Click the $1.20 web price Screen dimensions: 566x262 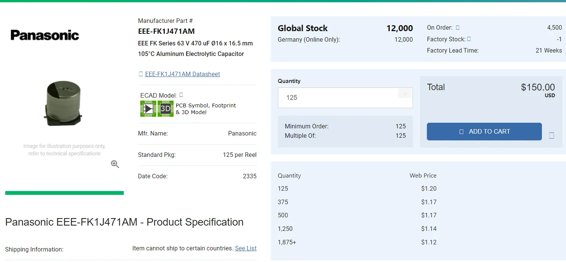(429, 188)
